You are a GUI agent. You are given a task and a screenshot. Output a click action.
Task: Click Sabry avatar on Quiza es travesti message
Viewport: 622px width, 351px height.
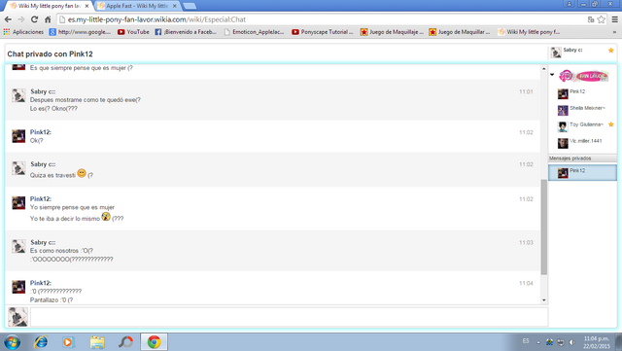(x=18, y=168)
